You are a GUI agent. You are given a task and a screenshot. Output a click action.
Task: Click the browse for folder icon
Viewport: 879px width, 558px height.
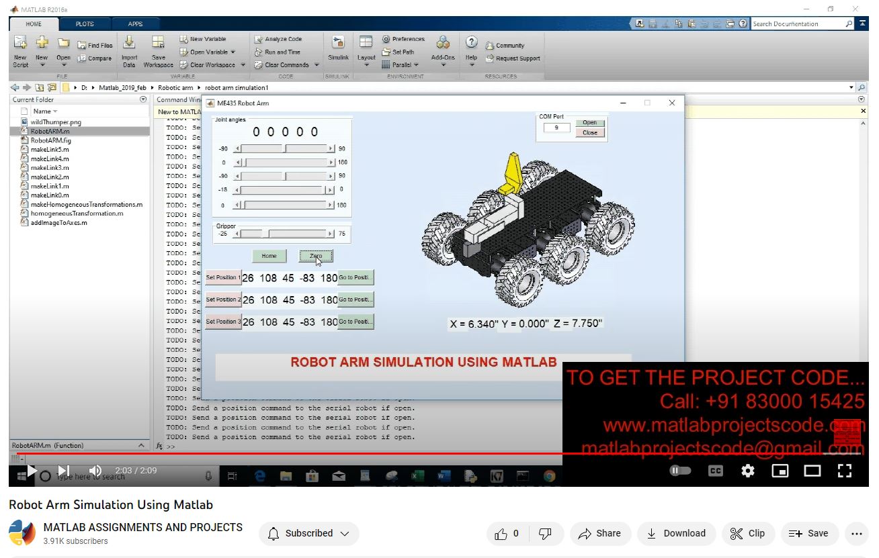click(52, 87)
